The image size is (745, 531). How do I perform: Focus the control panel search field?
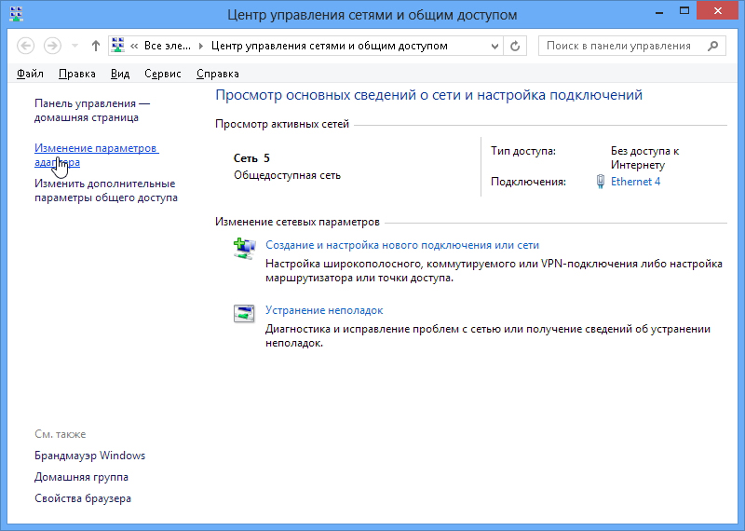(622, 46)
